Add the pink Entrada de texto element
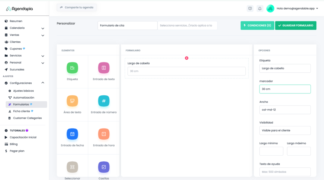 pyautogui.click(x=104, y=68)
